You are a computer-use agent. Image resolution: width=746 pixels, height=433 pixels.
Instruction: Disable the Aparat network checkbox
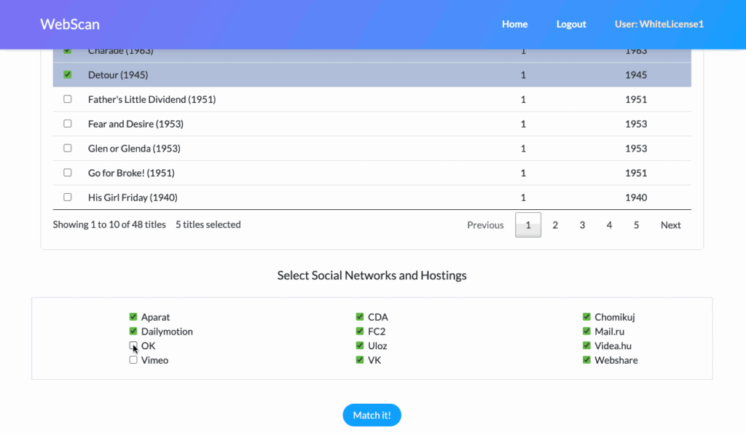click(x=133, y=317)
